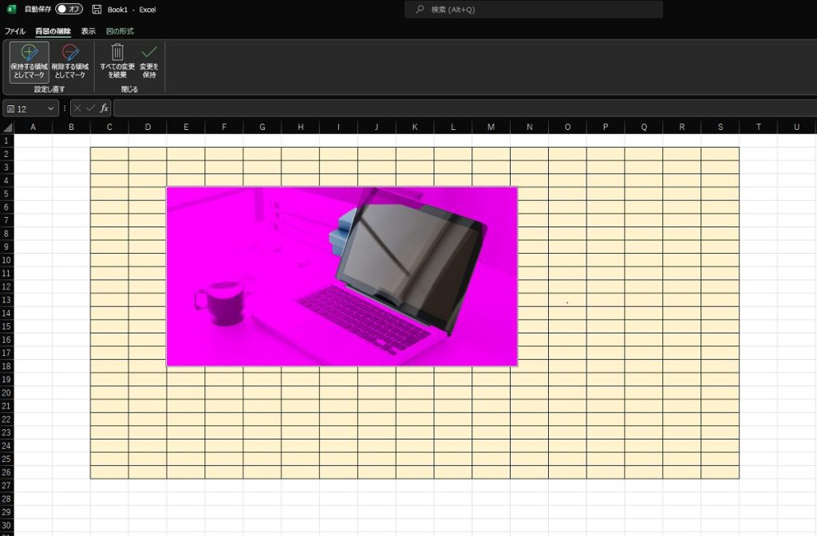Image resolution: width=817 pixels, height=536 pixels.
Task: Open the ファイル menu tab
Action: coord(15,31)
